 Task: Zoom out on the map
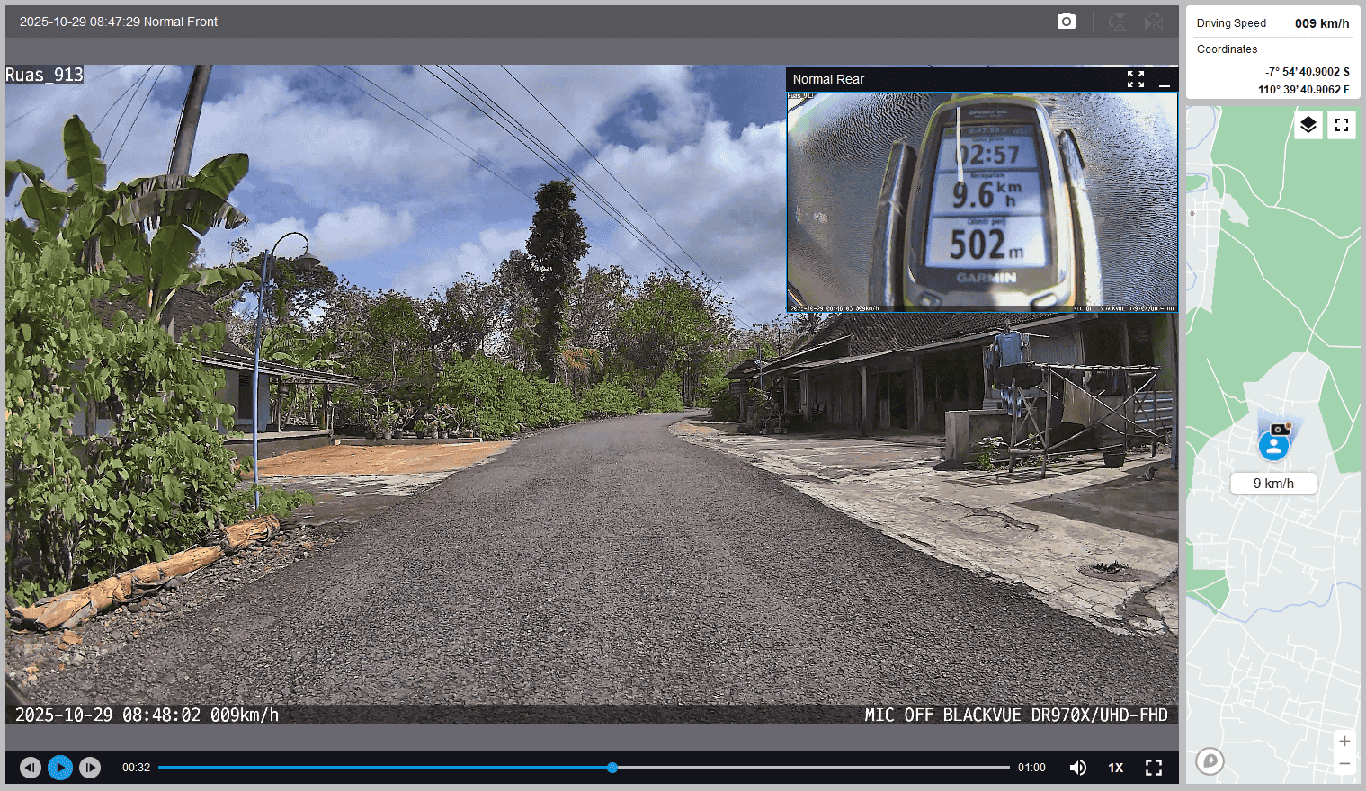(x=1344, y=764)
